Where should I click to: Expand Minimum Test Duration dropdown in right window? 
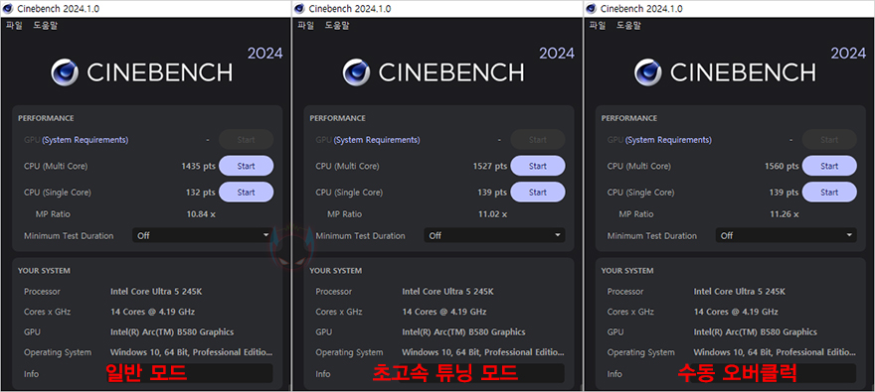(786, 235)
